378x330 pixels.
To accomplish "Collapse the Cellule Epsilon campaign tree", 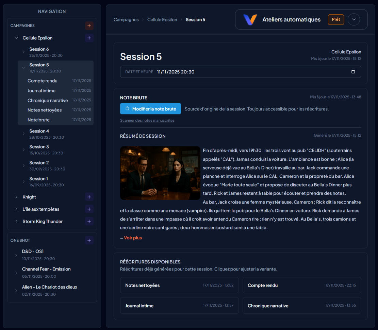I will (16, 38).
